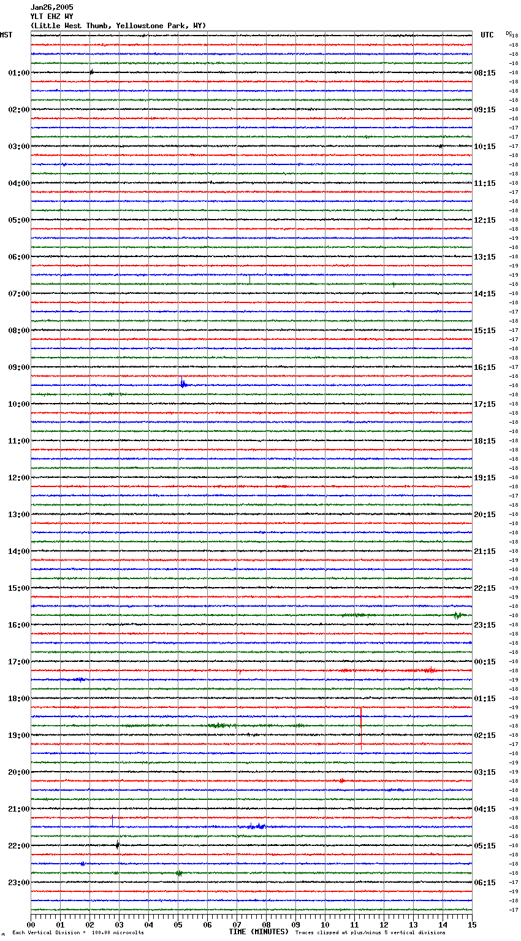The height and width of the screenshot is (941, 521).
Task: Click the Traces clipped footnote text
Action: tap(370, 932)
